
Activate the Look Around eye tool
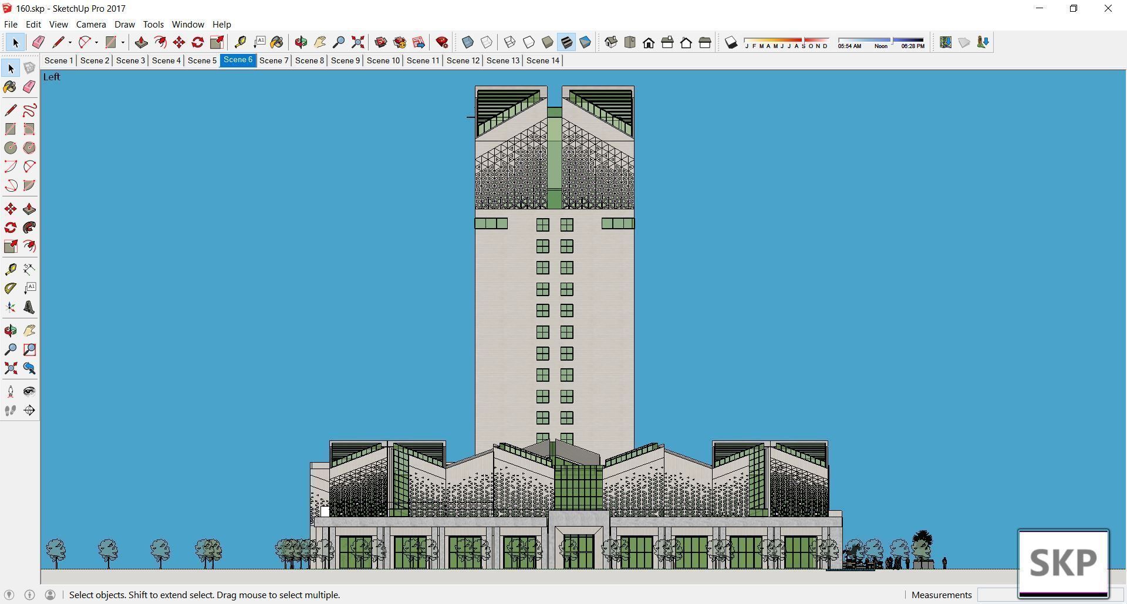coord(29,392)
